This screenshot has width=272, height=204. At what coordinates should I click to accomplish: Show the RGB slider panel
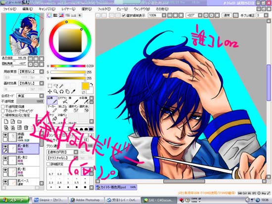point(55,15)
